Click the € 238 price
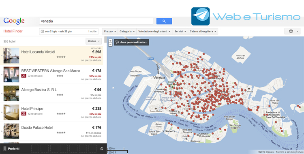The height and width of the screenshot is (154, 304). (x=96, y=109)
